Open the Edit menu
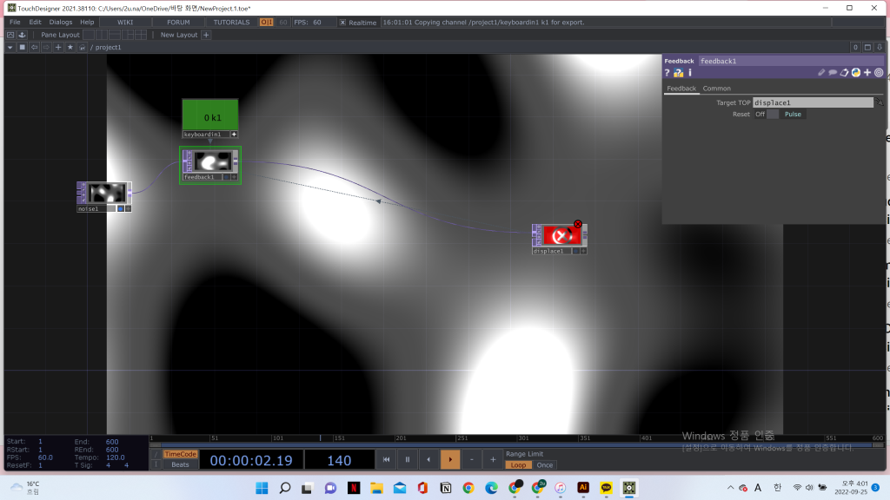 coord(35,22)
